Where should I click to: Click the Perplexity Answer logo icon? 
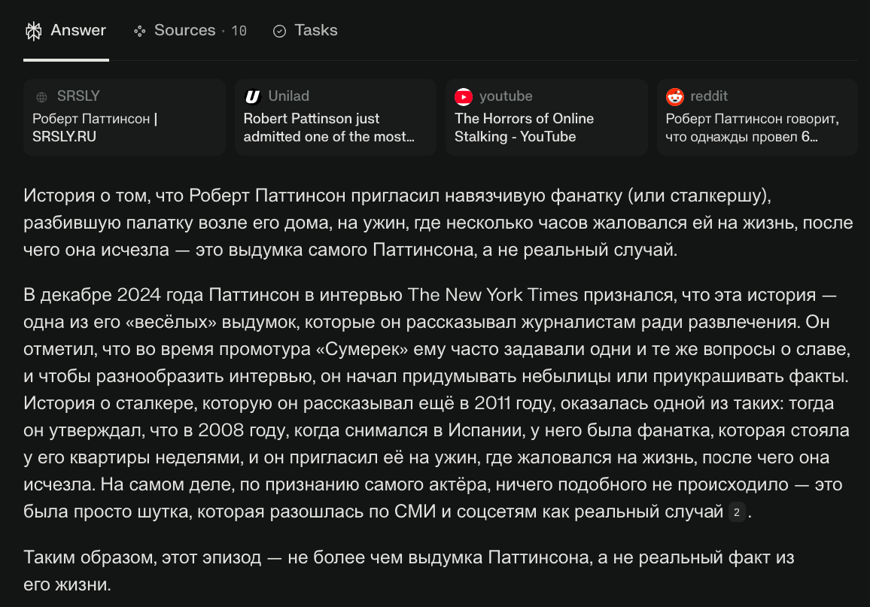[34, 31]
